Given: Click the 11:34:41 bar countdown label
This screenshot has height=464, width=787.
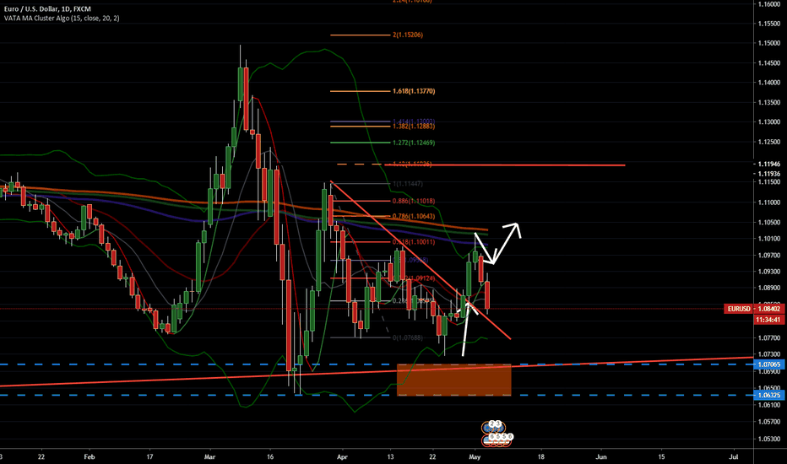Looking at the screenshot, I should [768, 320].
